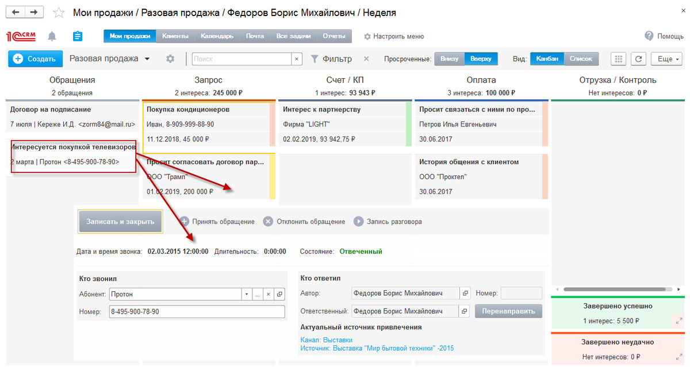Clear the search field with x
690x367 pixels.
(x=297, y=59)
